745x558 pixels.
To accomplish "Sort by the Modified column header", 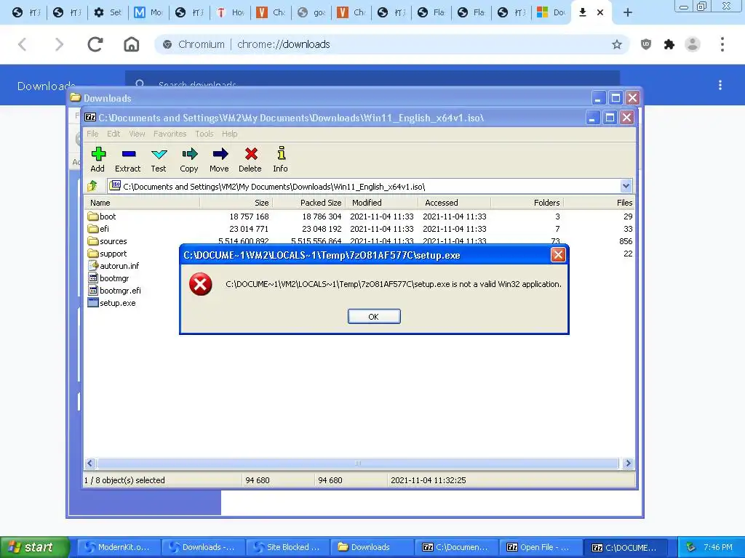I will click(381, 203).
